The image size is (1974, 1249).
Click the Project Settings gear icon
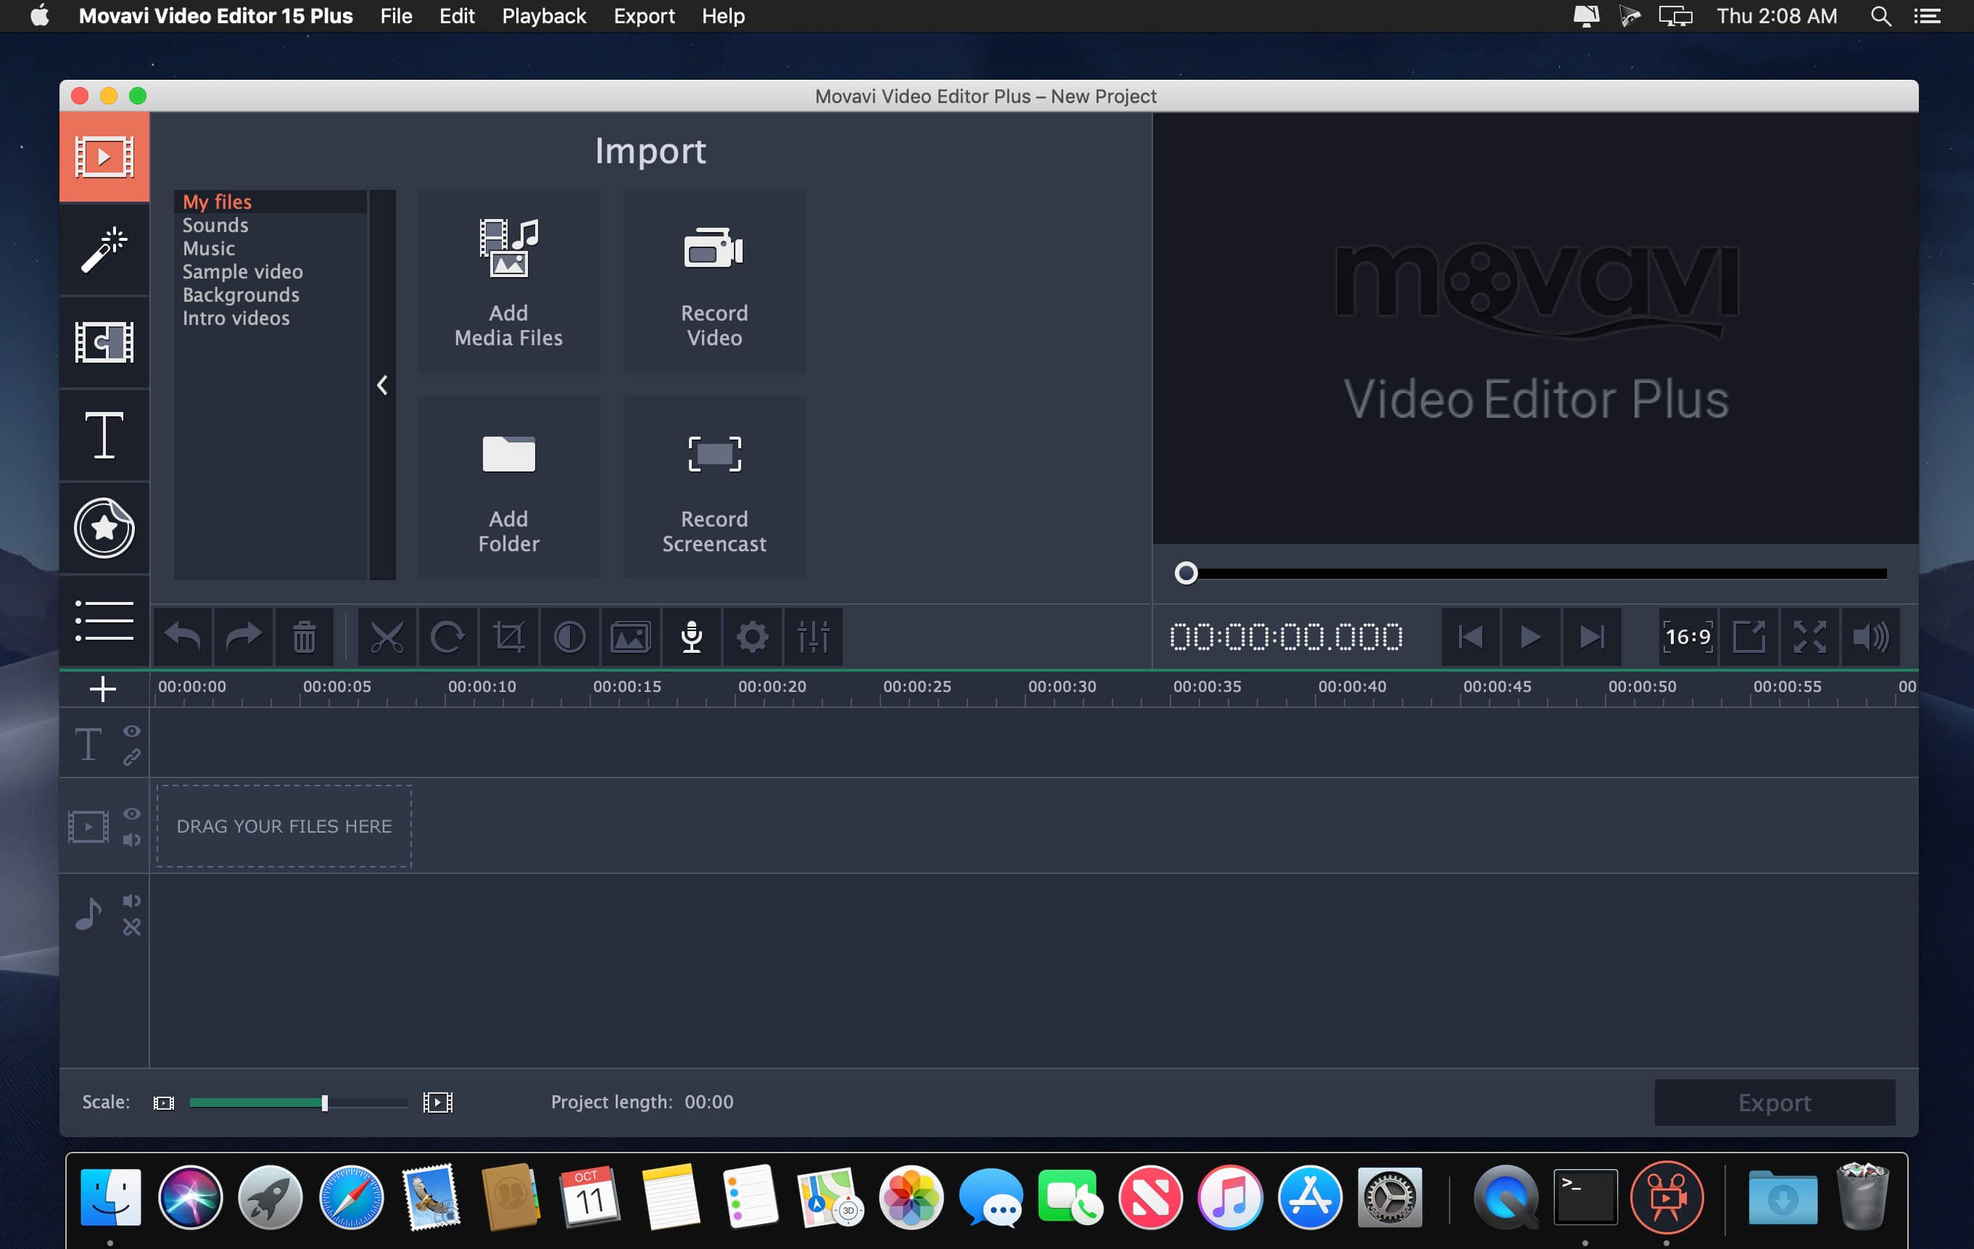[751, 636]
